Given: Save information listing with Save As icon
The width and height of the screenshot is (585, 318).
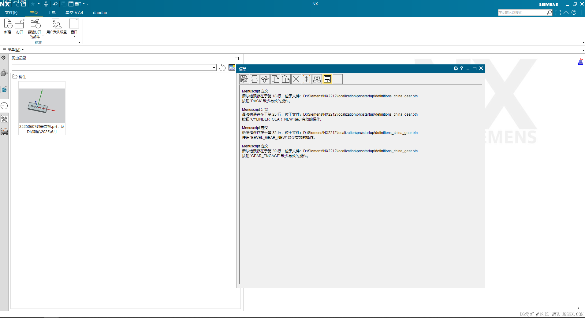Looking at the screenshot, I should (x=244, y=79).
